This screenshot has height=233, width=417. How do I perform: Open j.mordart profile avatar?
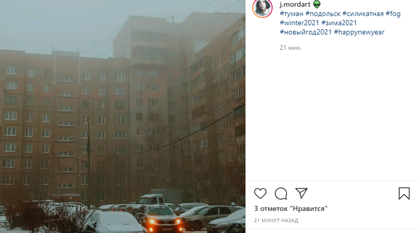[x=263, y=8]
